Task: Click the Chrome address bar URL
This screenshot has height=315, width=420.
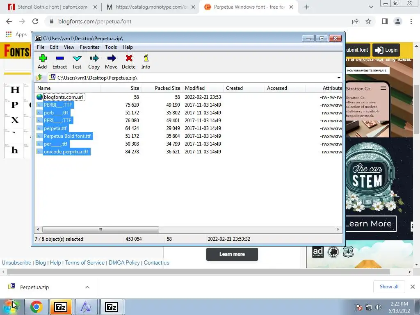Action: coord(95,21)
